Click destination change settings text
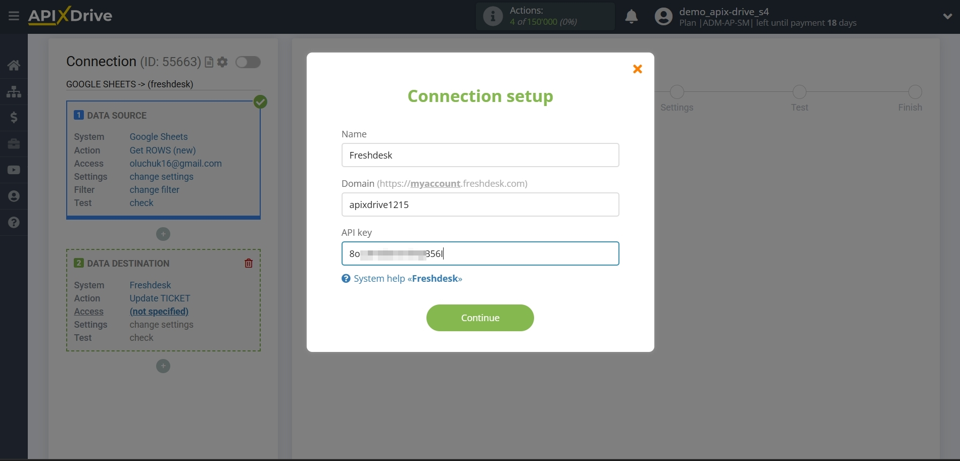This screenshot has width=960, height=461. (x=162, y=325)
